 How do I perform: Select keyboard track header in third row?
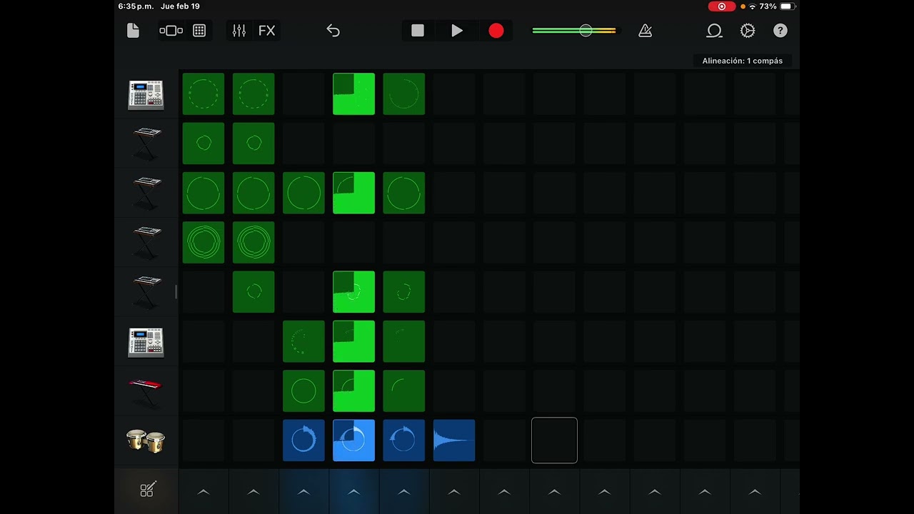coord(146,193)
